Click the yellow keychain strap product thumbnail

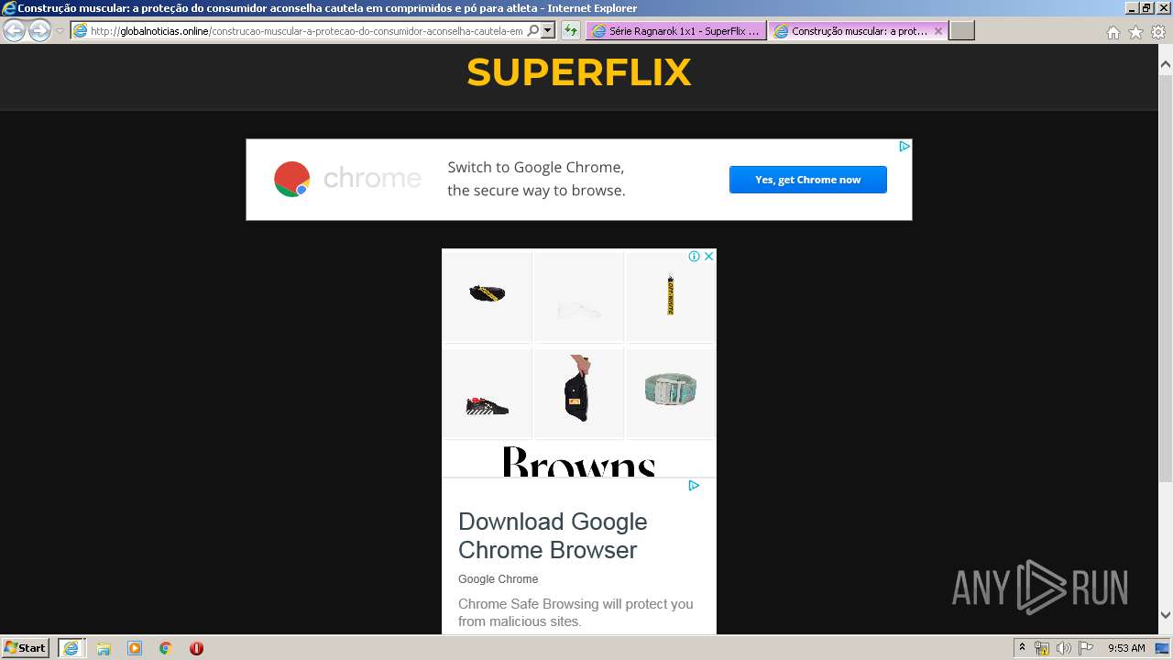[671, 296]
